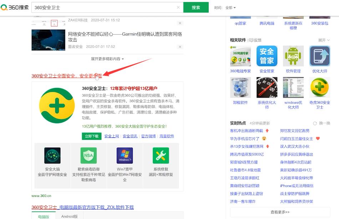The width and height of the screenshot is (339, 219).
Task: Open the 安全上网 link
Action: click(x=112, y=136)
